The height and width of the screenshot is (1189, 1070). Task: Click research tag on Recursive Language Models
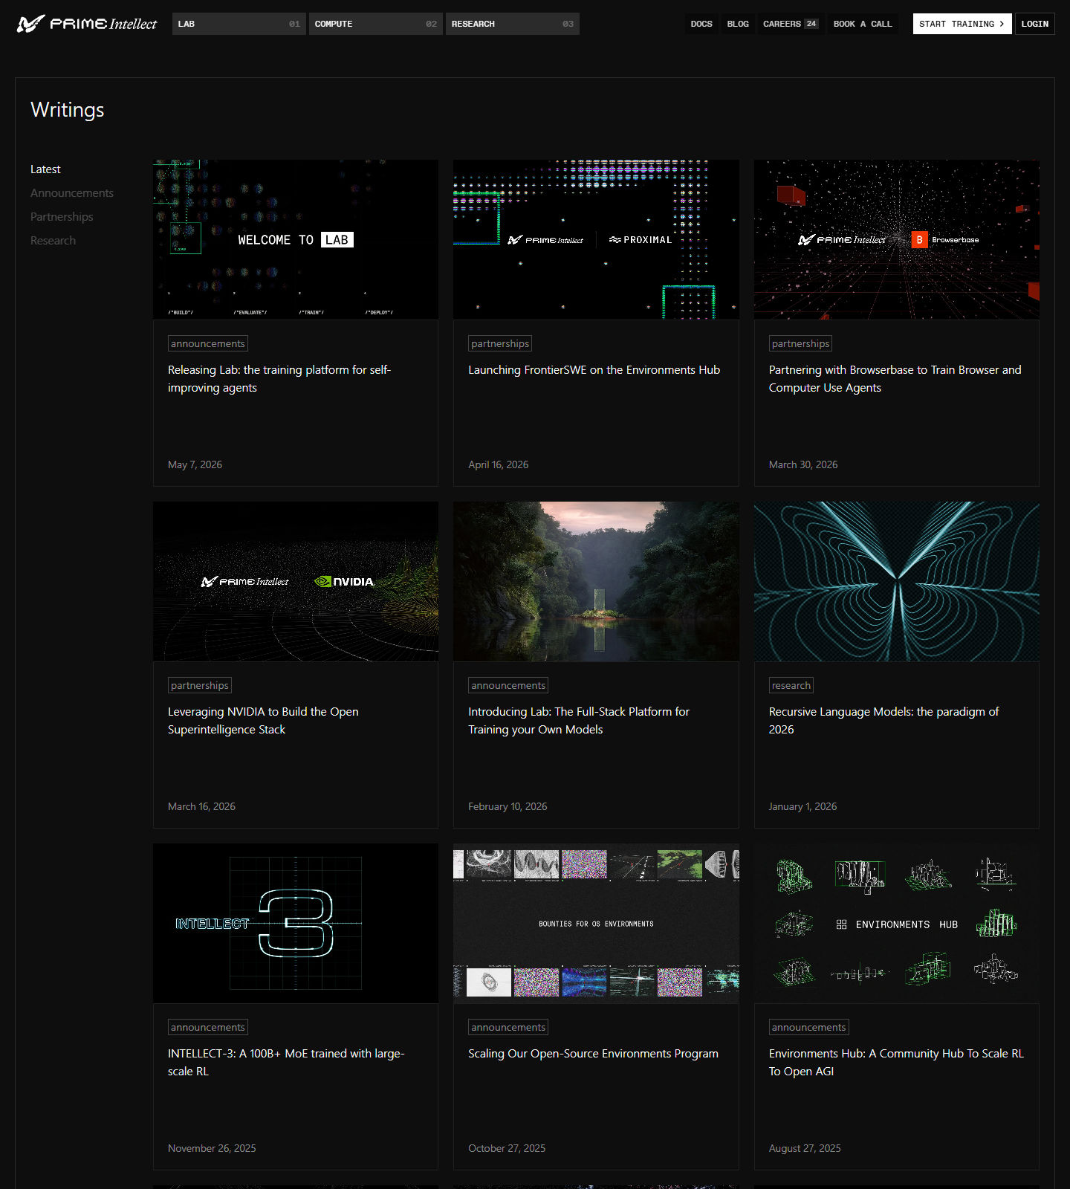point(791,685)
